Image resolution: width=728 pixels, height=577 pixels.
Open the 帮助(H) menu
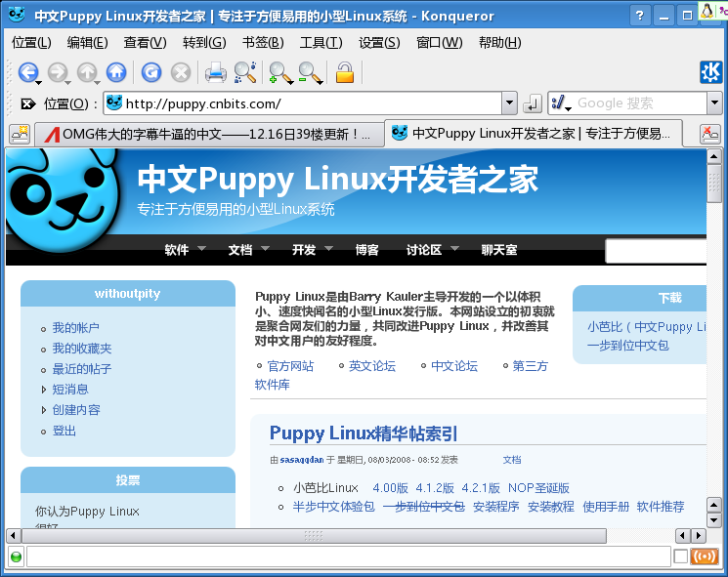(499, 43)
